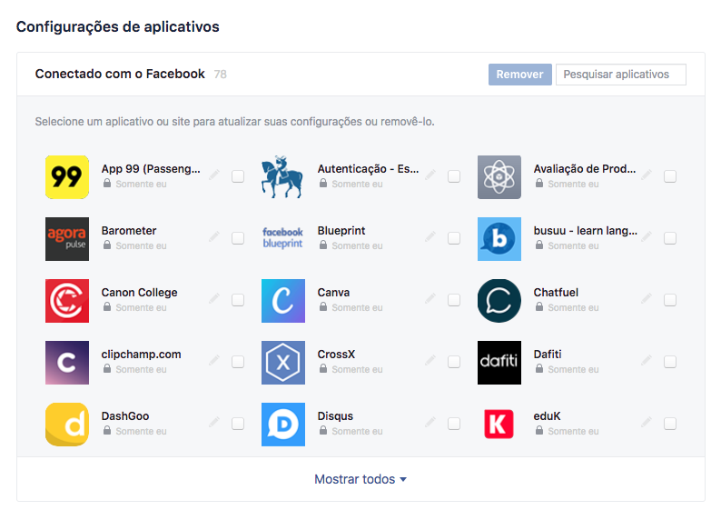This screenshot has width=721, height=520.
Task: Click the pencil icon for busuu
Action: point(647,236)
